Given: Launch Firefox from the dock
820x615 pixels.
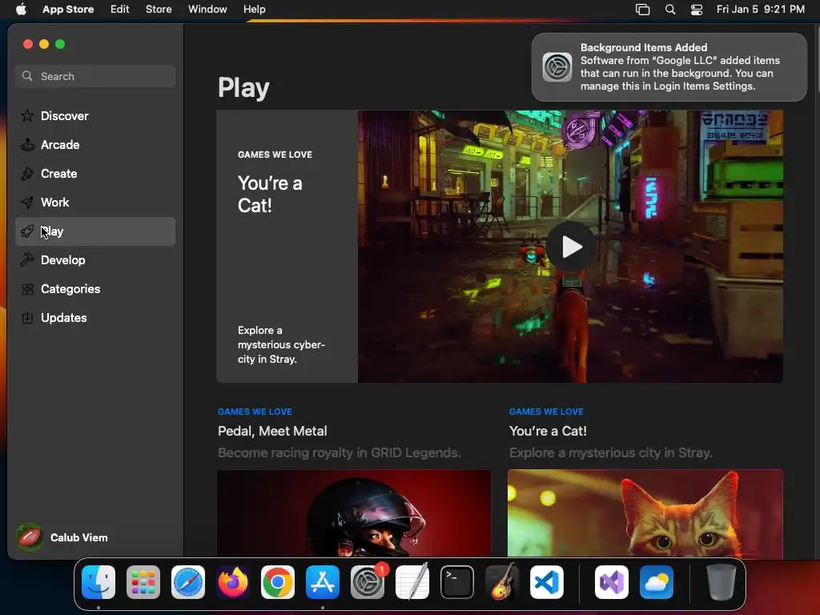Looking at the screenshot, I should pyautogui.click(x=233, y=581).
